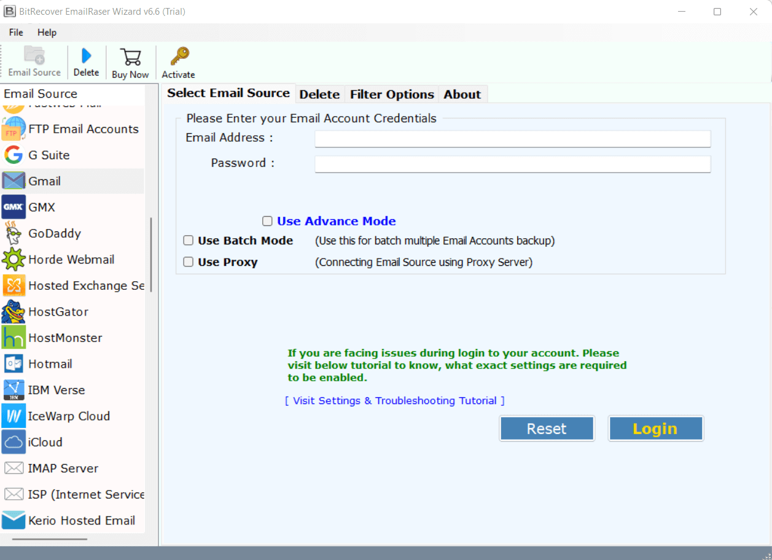This screenshot has width=772, height=560.
Task: Switch to Select Email Source tab
Action: click(228, 93)
